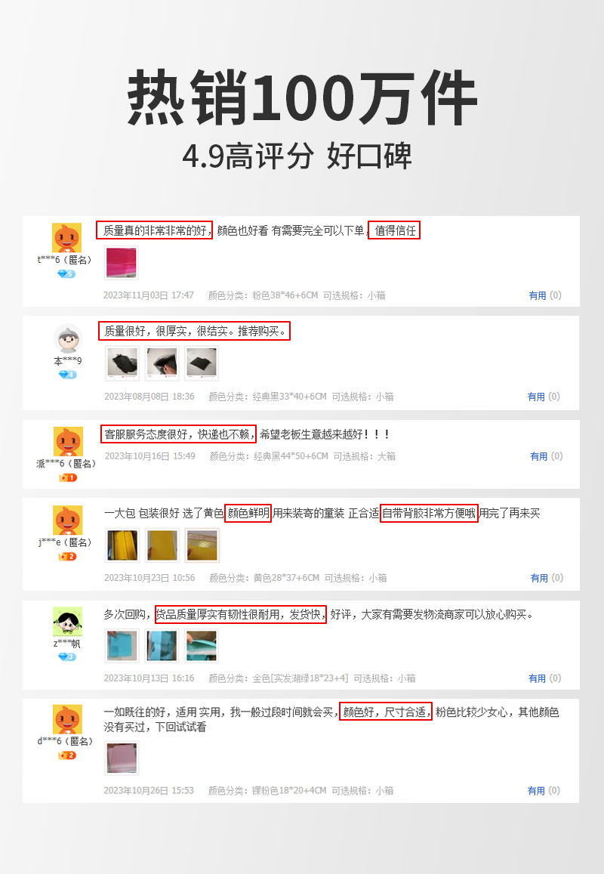Click the diamond badge under 本***9
This screenshot has height=874, width=604.
click(x=67, y=375)
